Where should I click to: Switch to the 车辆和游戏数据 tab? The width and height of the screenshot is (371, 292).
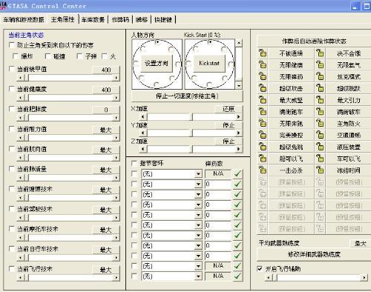click(x=24, y=19)
